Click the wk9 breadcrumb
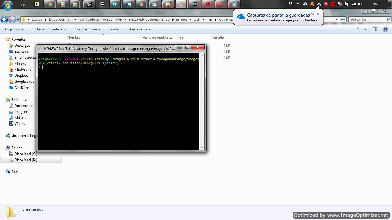This screenshot has height=220, width=392. point(197,19)
